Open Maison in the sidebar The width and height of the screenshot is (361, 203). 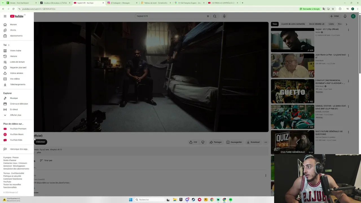coord(13,25)
